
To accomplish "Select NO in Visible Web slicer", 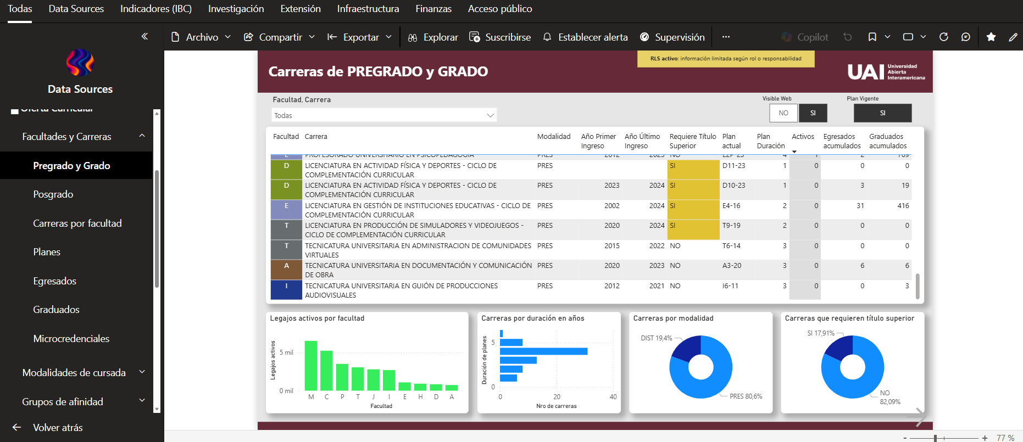I will [783, 113].
